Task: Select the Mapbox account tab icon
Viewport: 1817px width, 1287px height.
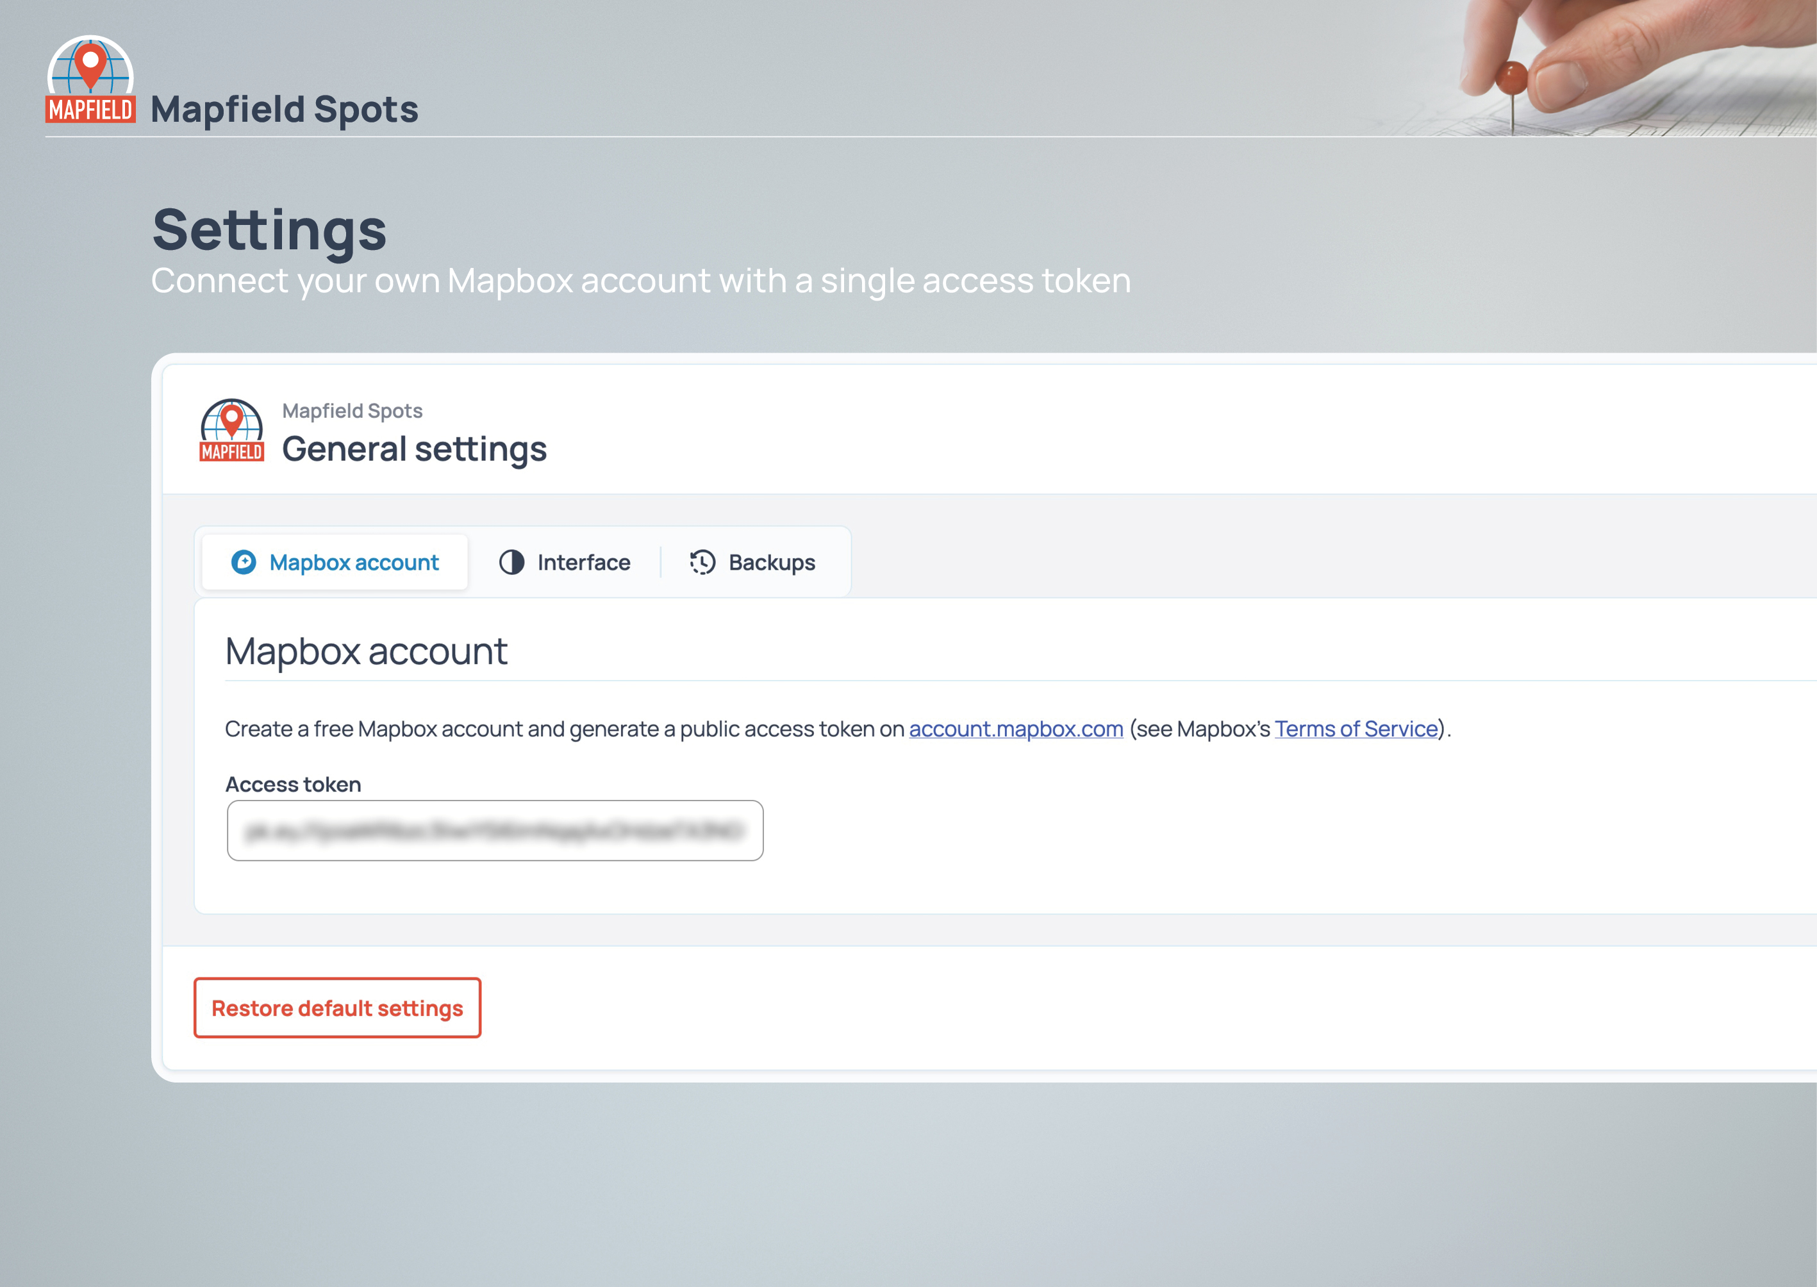Action: point(244,562)
